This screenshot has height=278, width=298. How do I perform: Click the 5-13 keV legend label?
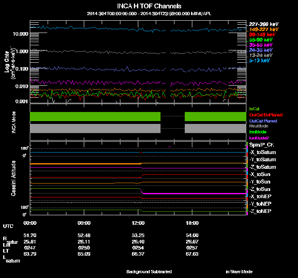point(260,60)
